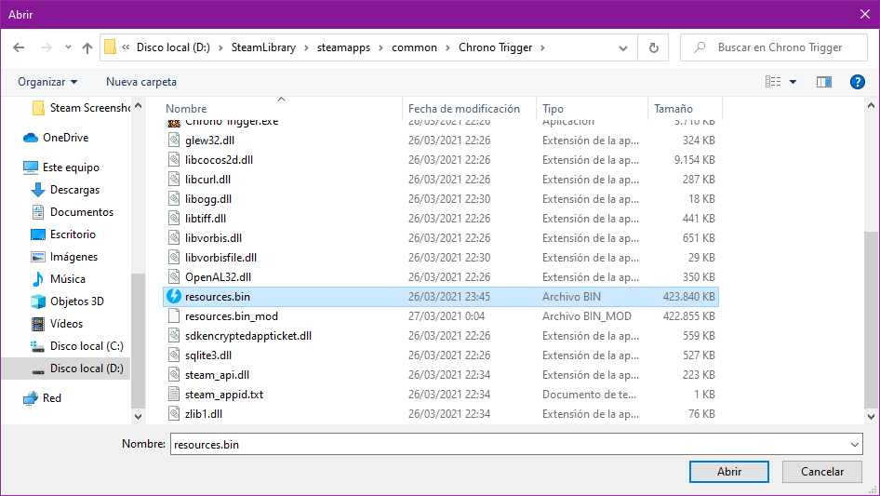
Task: Open the address bar history dropdown
Action: coord(623,47)
